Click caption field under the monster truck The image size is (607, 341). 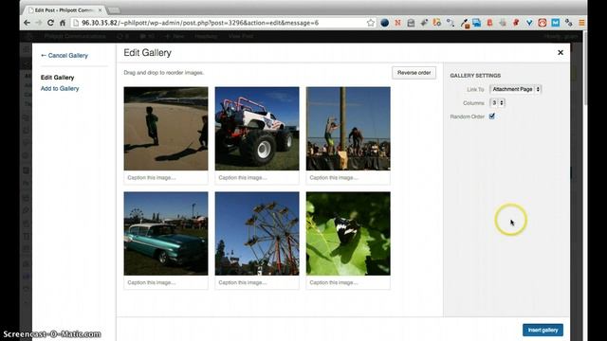tap(257, 178)
